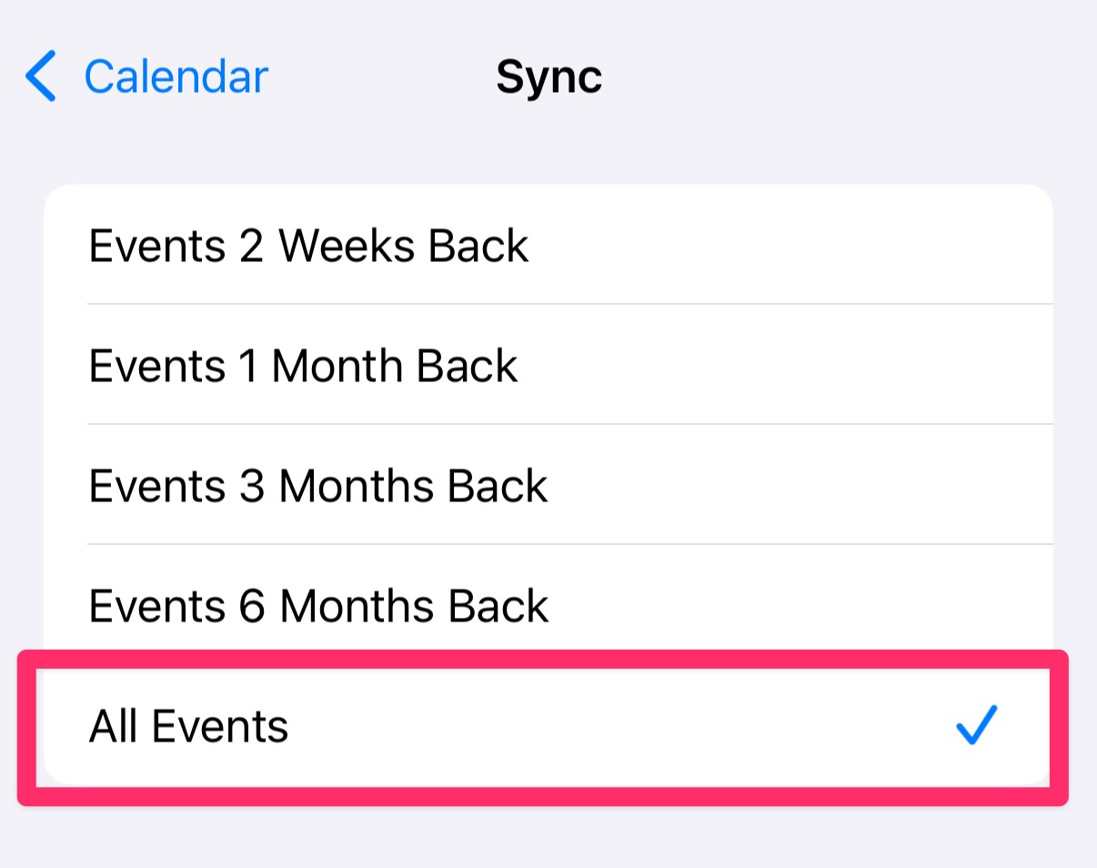Viewport: 1097px width, 868px height.
Task: Pick Events 6 Months Back sync range
Action: [318, 606]
